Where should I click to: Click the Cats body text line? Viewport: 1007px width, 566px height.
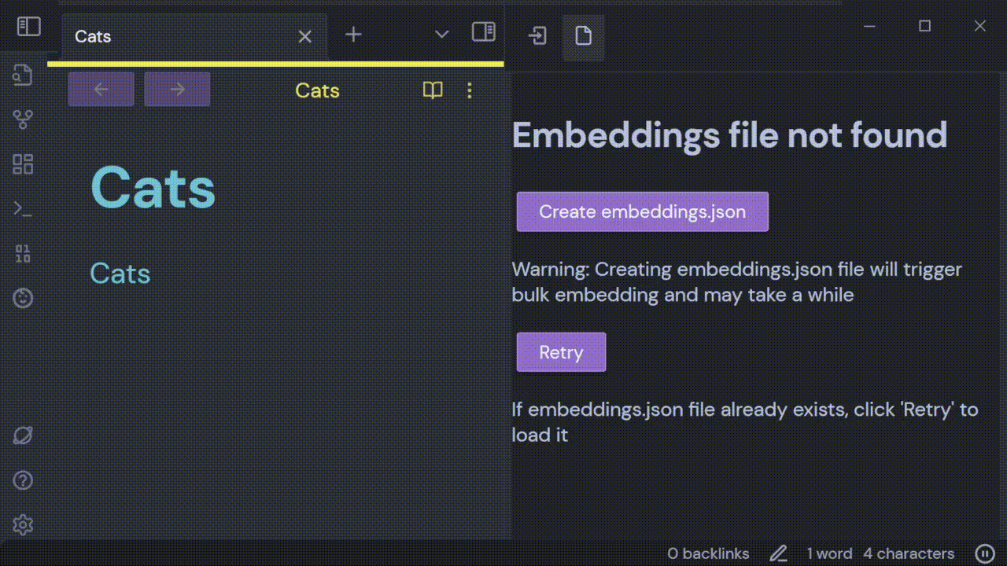120,274
